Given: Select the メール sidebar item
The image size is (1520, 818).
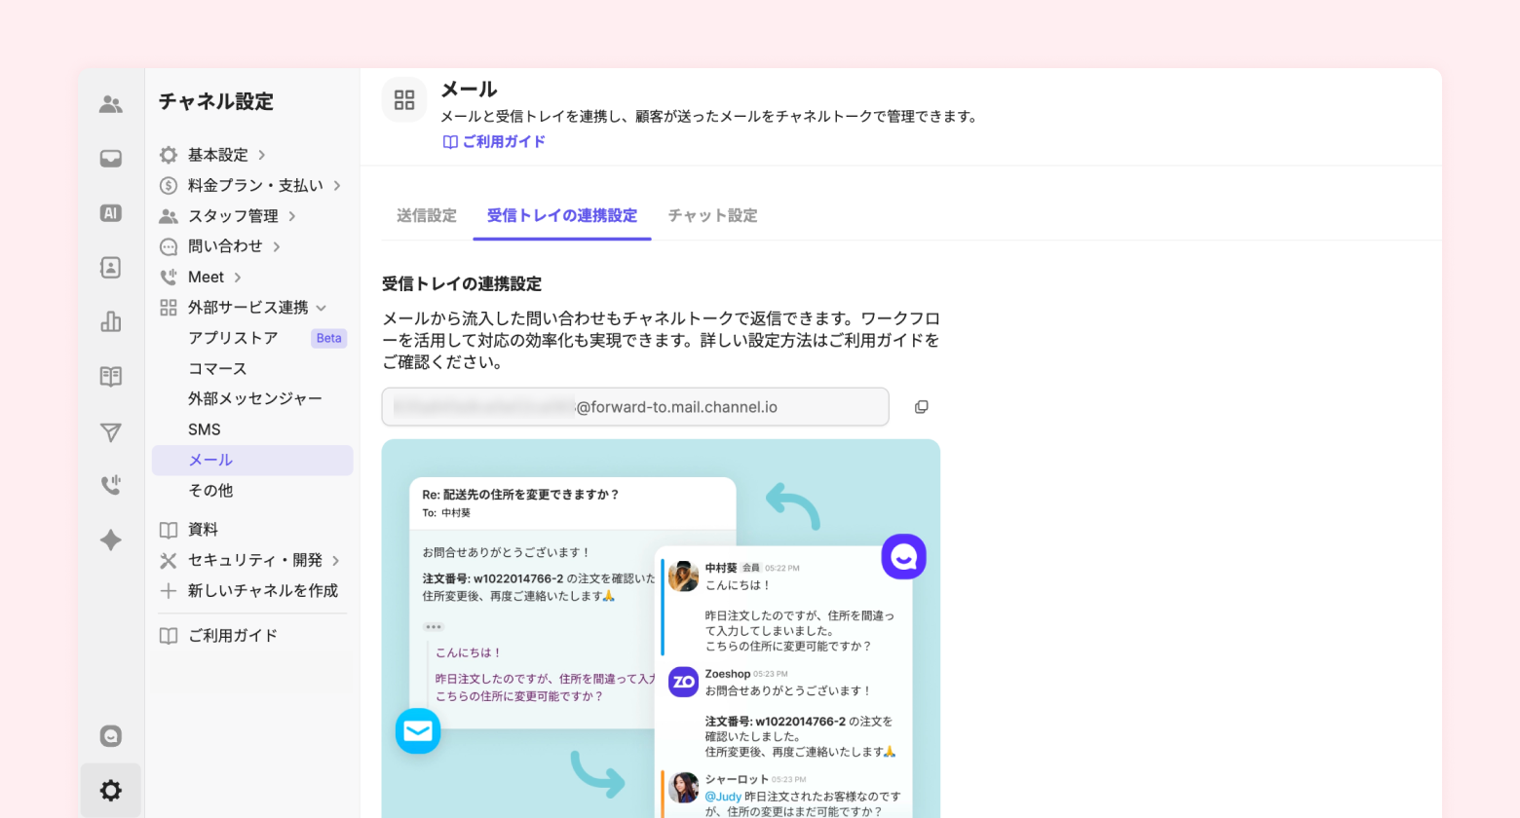Looking at the screenshot, I should coord(252,461).
